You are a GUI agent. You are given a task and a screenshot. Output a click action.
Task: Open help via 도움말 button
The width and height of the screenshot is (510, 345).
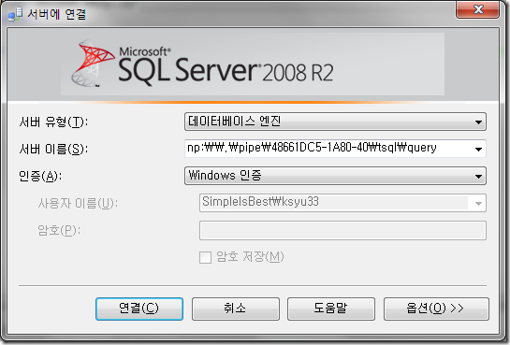tap(330, 309)
